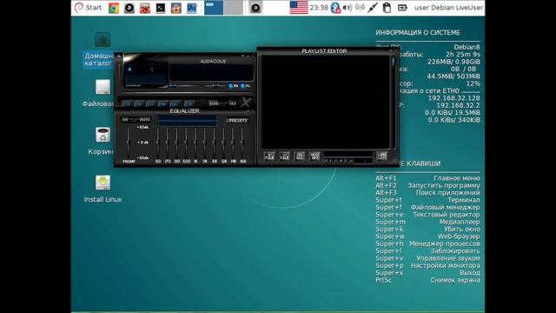Open the clipboard manager tray icon

point(387,8)
